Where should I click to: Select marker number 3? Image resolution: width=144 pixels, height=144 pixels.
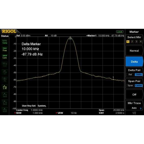click(x=137, y=41)
